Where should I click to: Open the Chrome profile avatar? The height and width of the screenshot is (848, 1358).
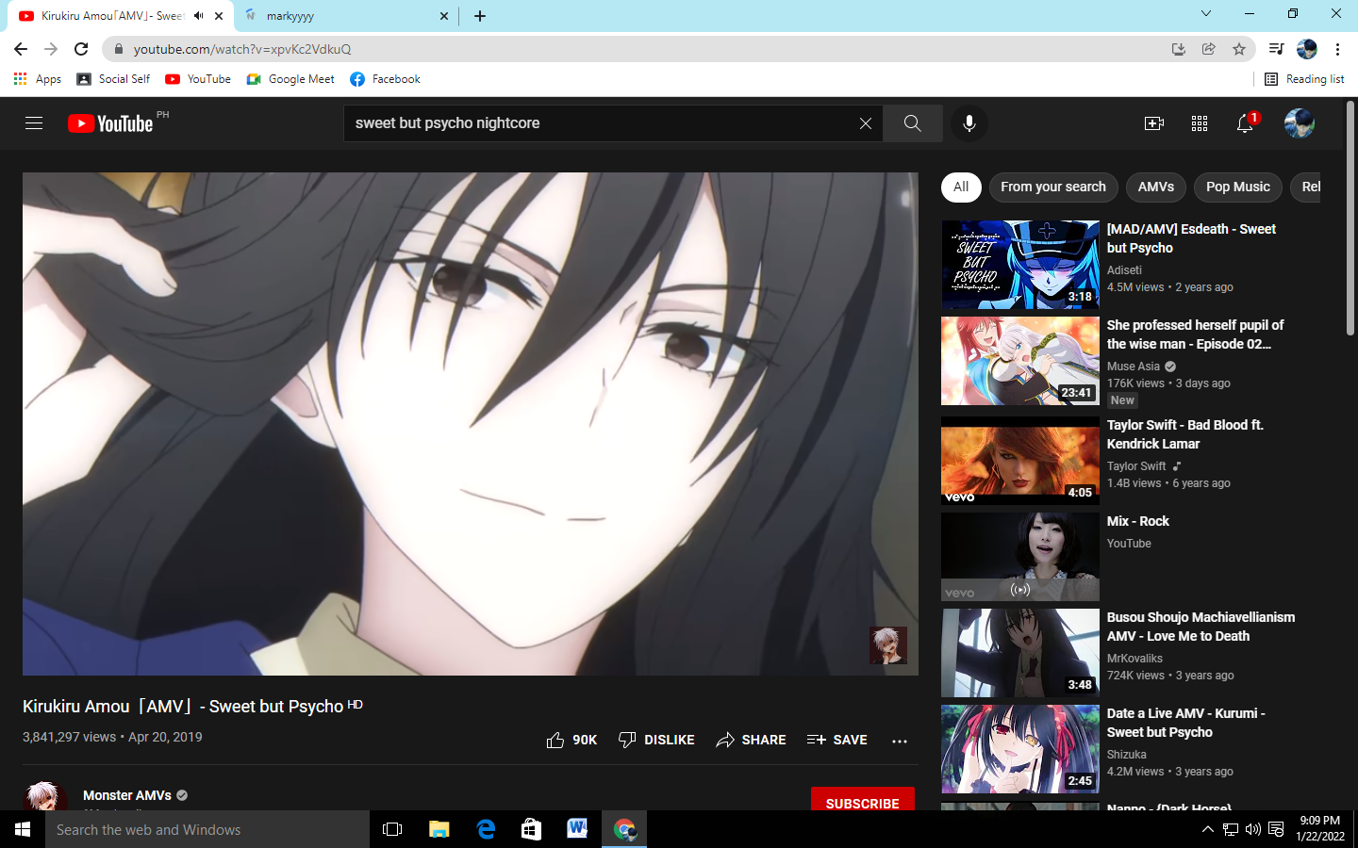(1307, 49)
